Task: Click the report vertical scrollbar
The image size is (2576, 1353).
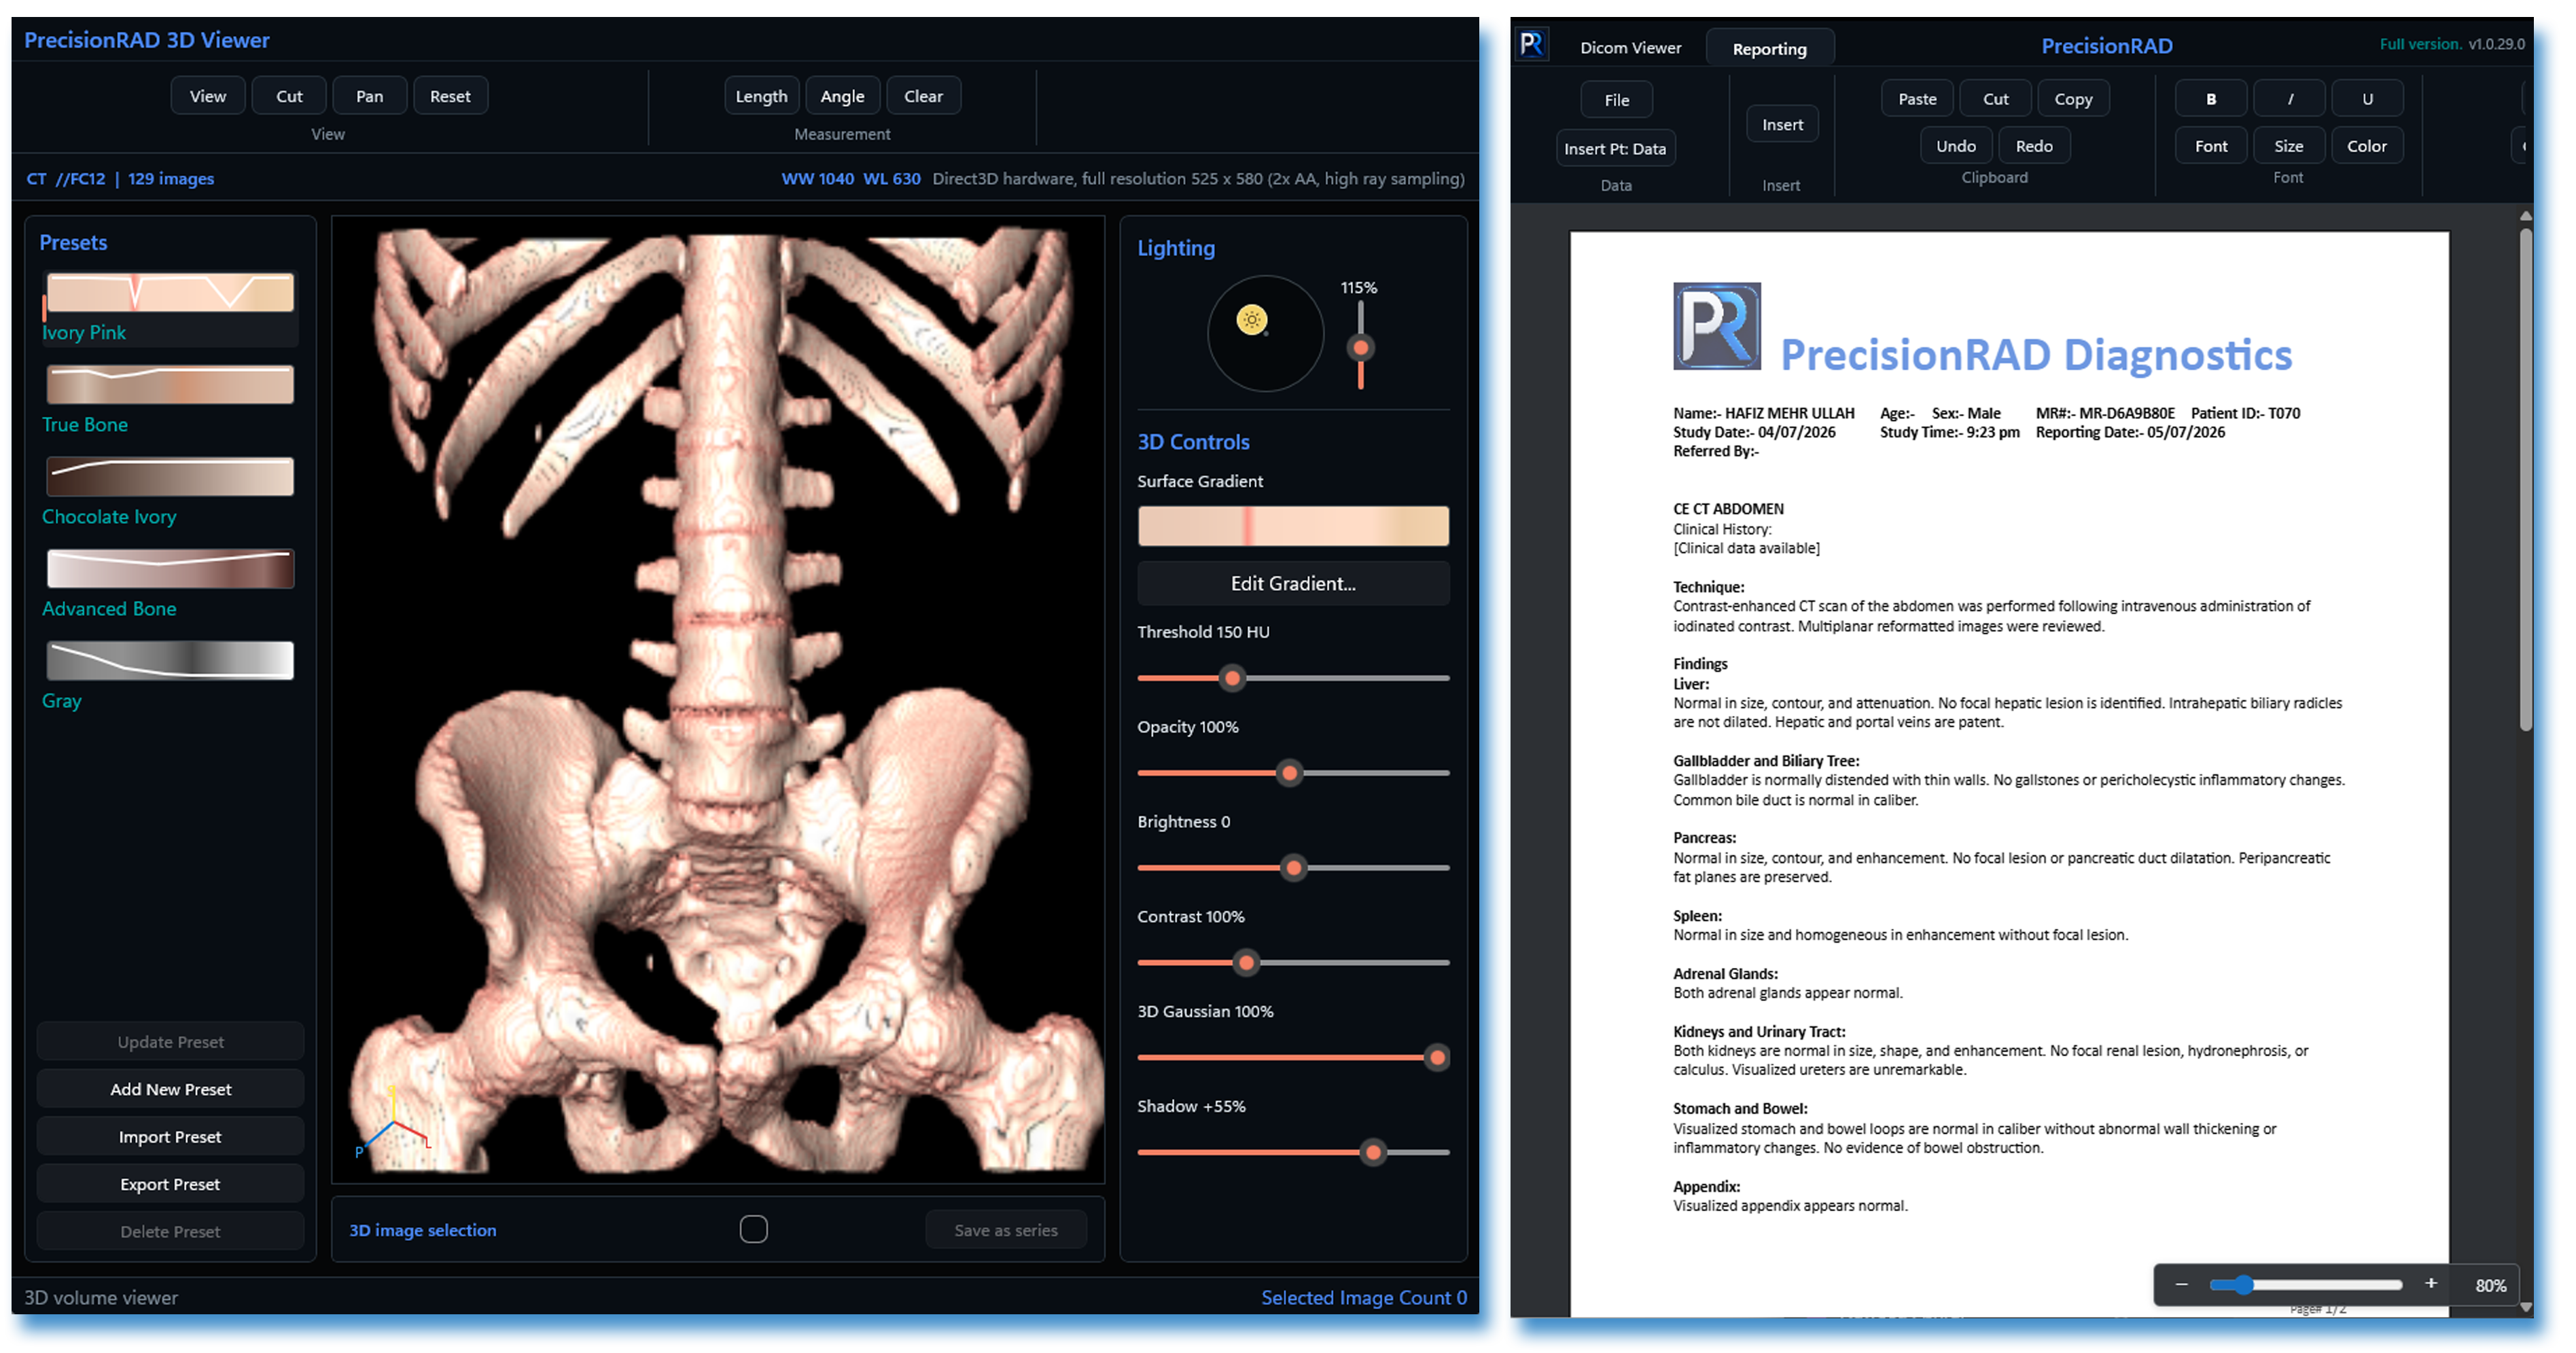Action: coord(2525,480)
